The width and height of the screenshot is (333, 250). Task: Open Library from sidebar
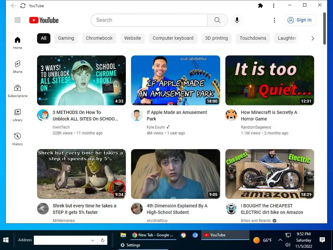point(18,115)
